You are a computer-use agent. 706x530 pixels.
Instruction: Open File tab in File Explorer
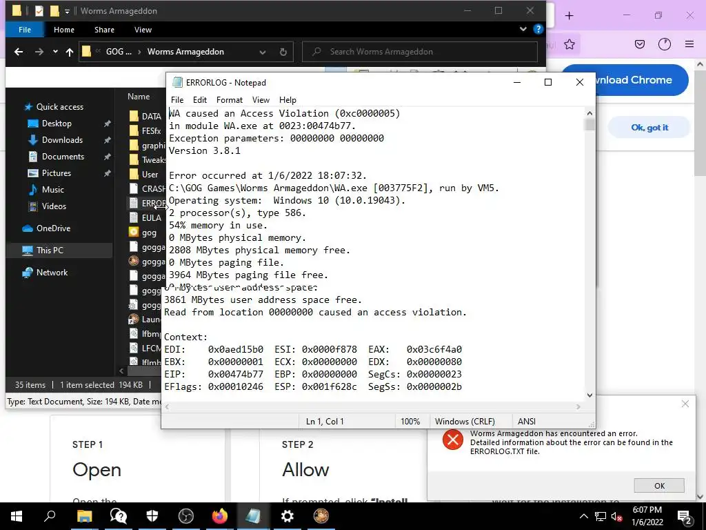25,30
